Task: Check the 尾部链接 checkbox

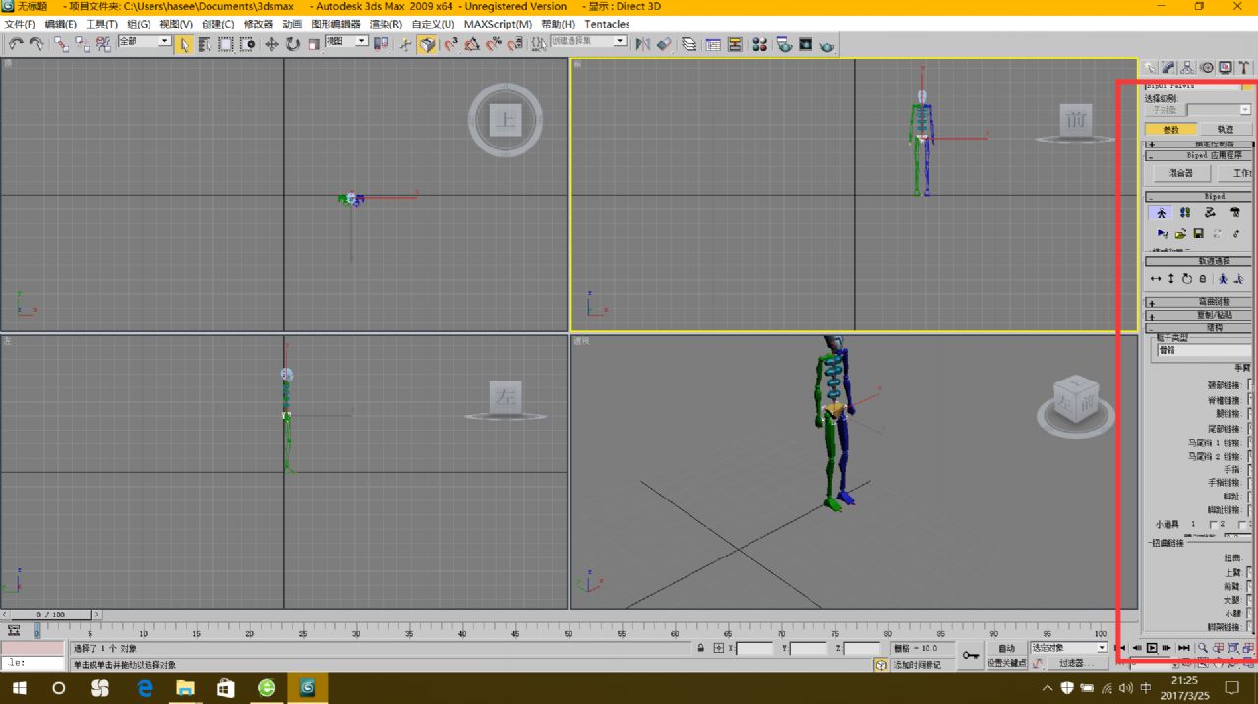Action: pyautogui.click(x=1251, y=428)
